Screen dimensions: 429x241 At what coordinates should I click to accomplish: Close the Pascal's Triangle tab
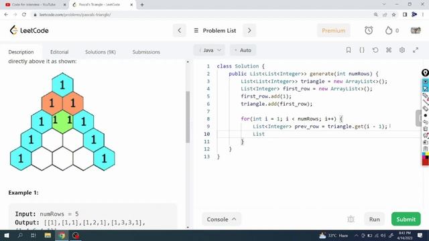tap(131, 5)
